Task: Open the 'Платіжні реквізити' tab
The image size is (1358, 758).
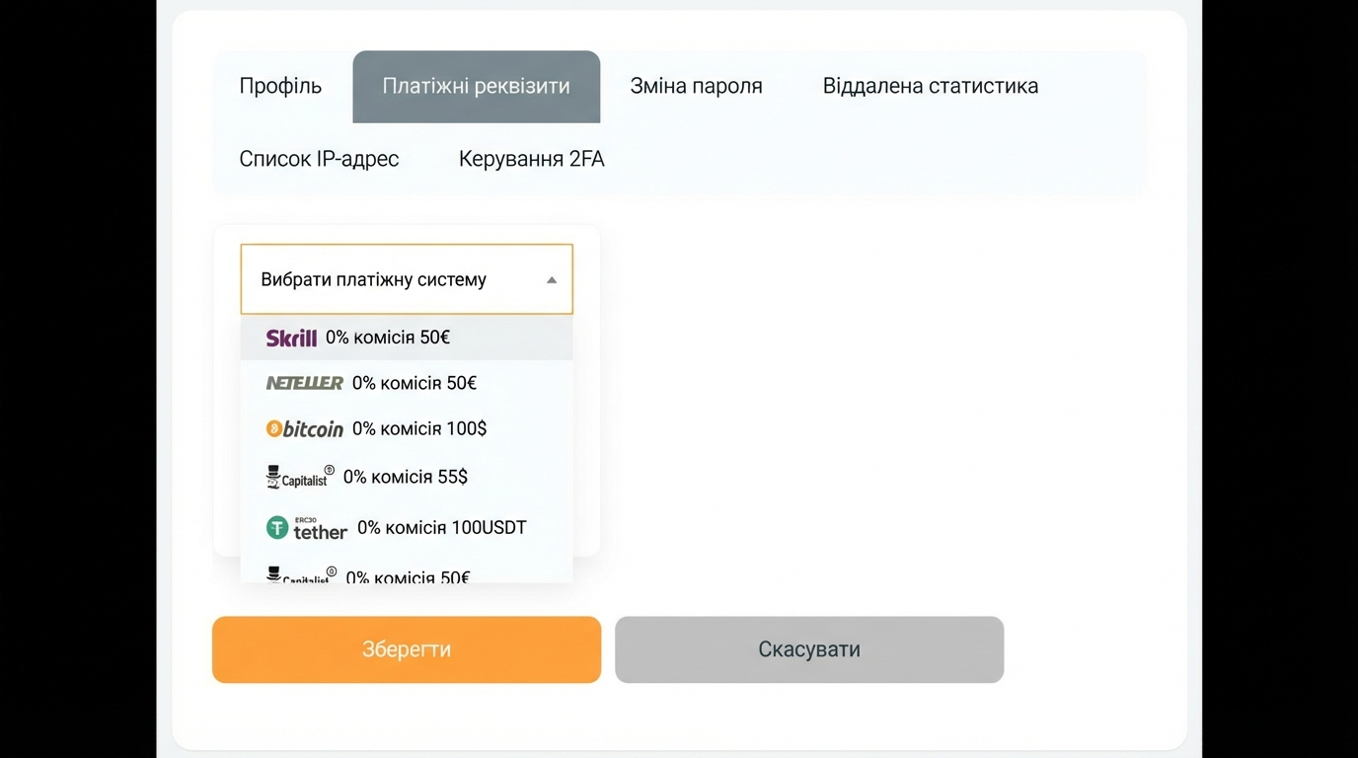Action: (476, 86)
